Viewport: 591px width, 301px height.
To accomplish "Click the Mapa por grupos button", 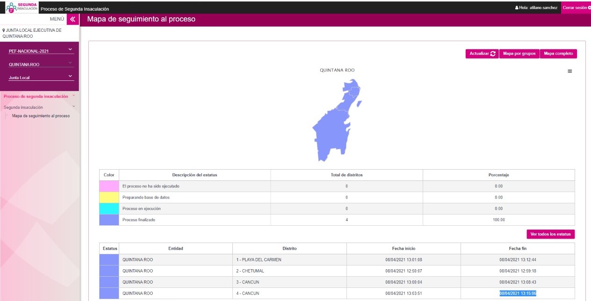I will click(519, 54).
